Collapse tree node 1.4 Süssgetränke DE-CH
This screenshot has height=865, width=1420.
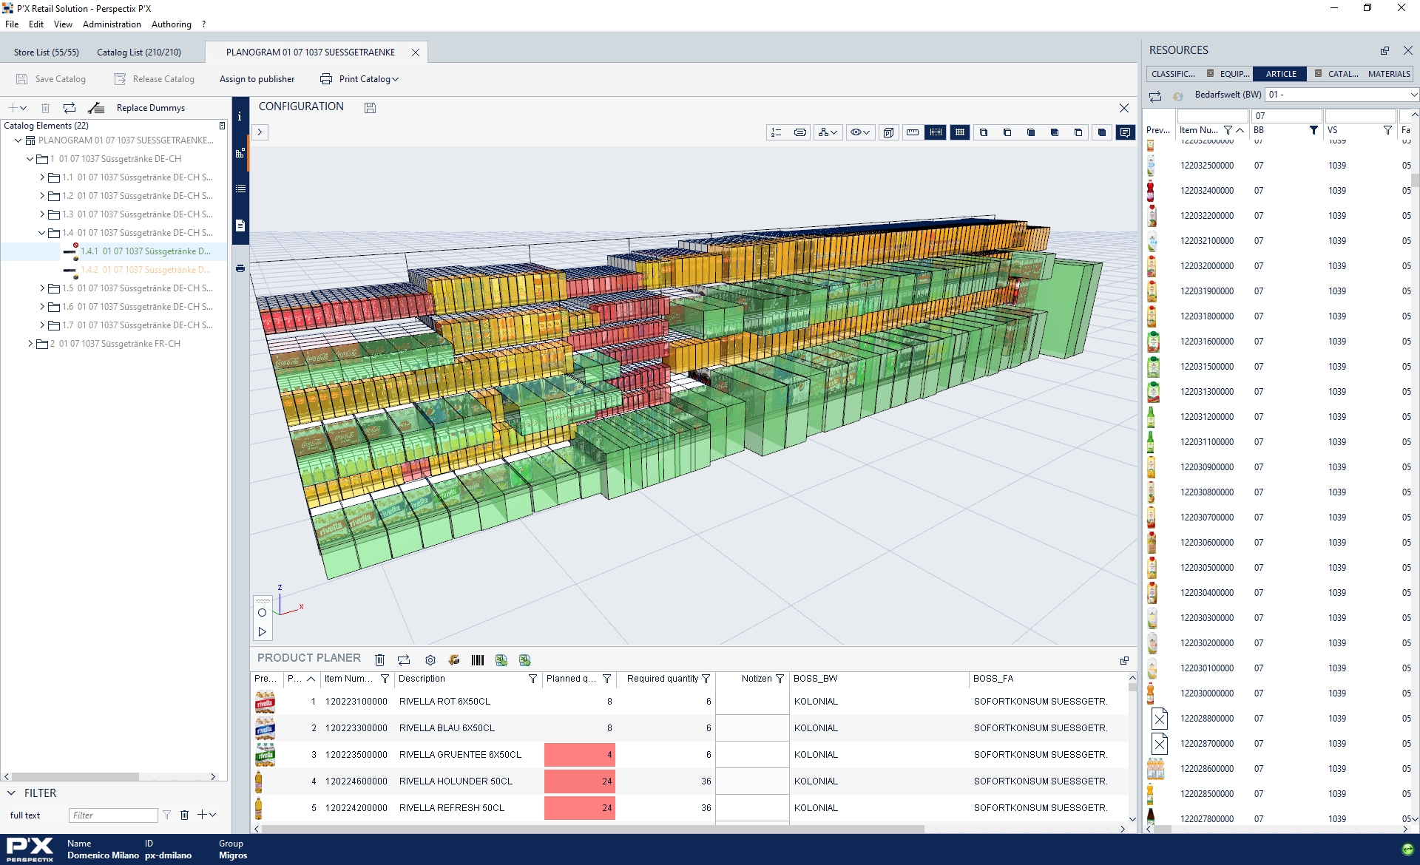click(x=42, y=233)
